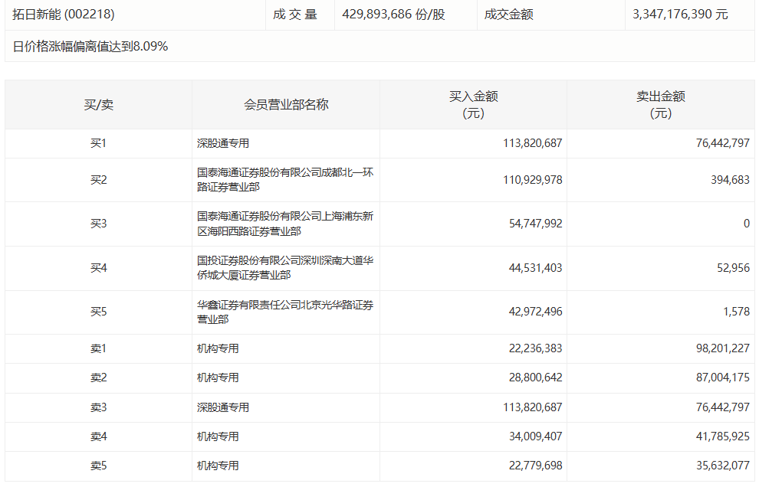Click the 买入金额 (元) column header
This screenshot has height=487, width=759.
coord(473,105)
